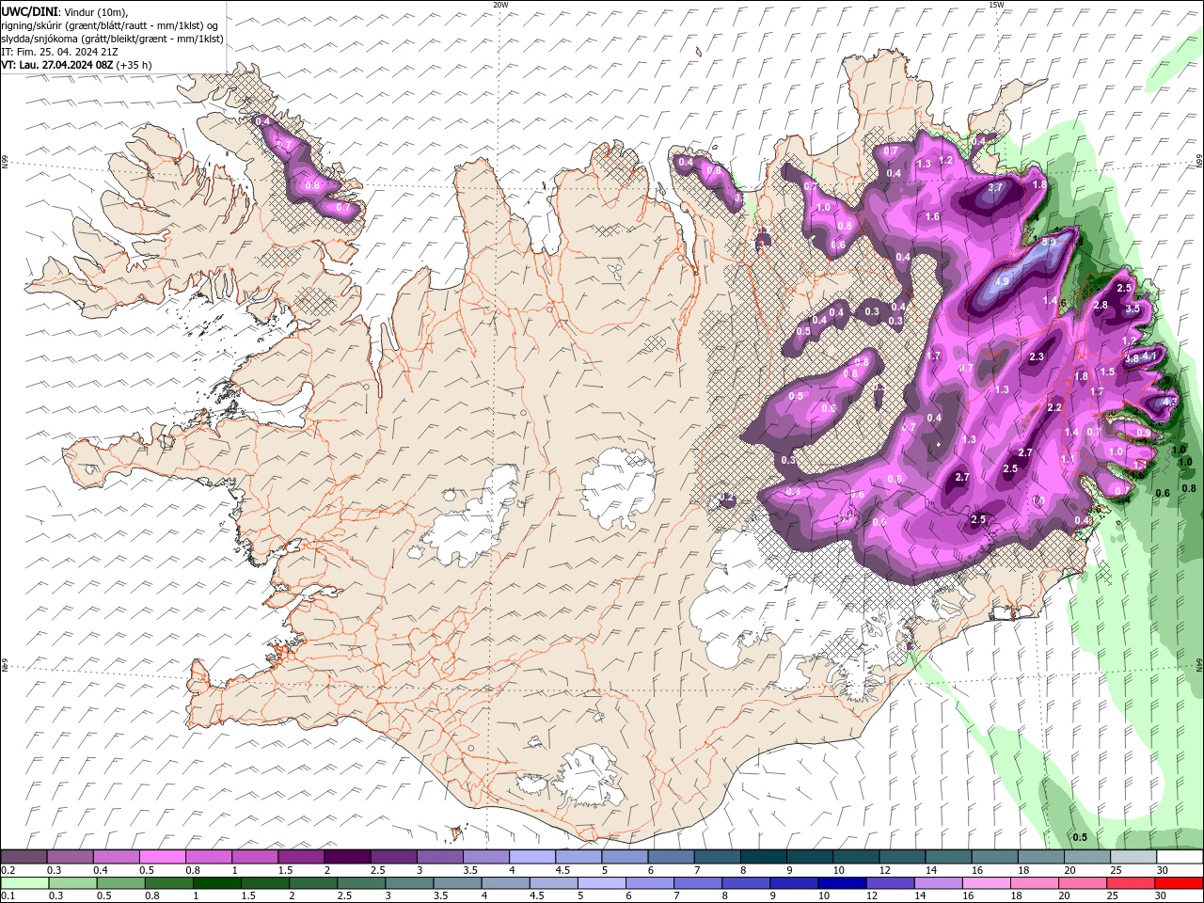Select the darkest green 1 rain-scale swatch
The width and height of the screenshot is (1204, 903).
click(217, 882)
